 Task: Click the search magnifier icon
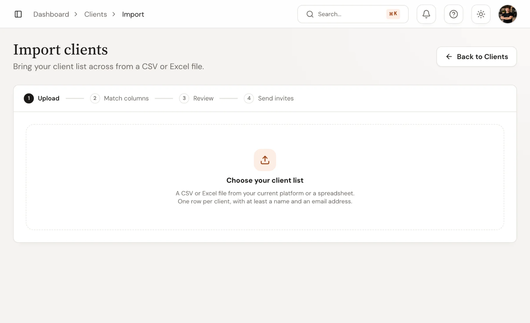(310, 14)
